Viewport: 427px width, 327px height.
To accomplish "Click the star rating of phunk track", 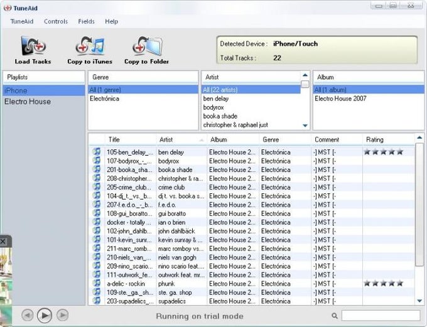I will (x=384, y=284).
